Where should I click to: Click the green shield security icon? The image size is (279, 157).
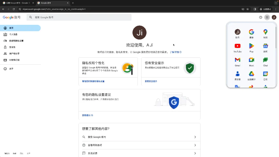point(190,68)
